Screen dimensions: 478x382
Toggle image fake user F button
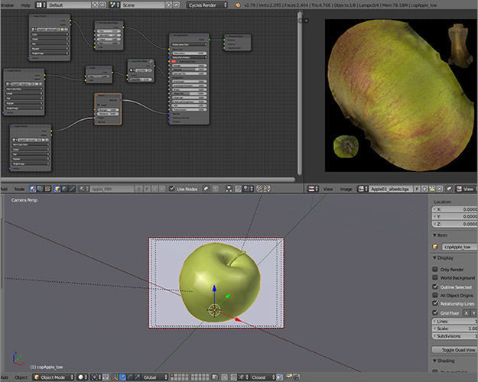pos(417,189)
